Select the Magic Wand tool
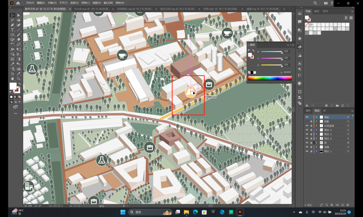Image resolution: width=363 pixels, height=217 pixels. click(x=12, y=20)
